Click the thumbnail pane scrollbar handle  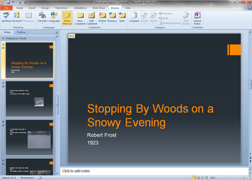tap(57, 105)
